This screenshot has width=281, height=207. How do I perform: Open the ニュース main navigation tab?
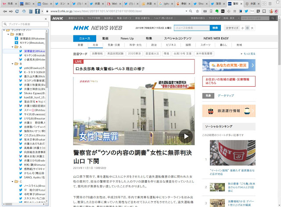[85, 39]
